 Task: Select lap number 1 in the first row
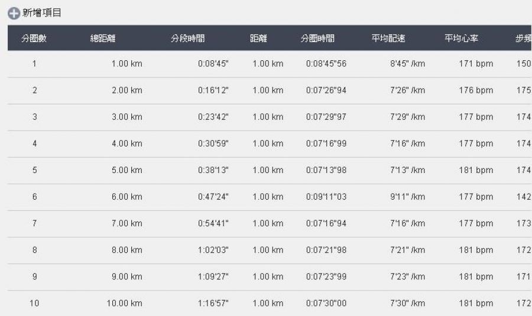click(x=34, y=64)
